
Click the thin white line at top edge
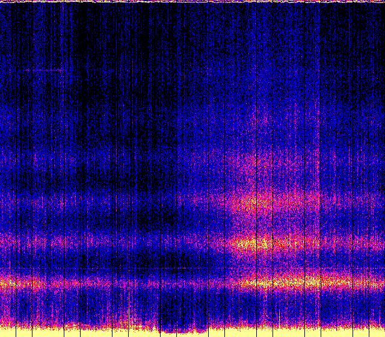tap(192, 1)
